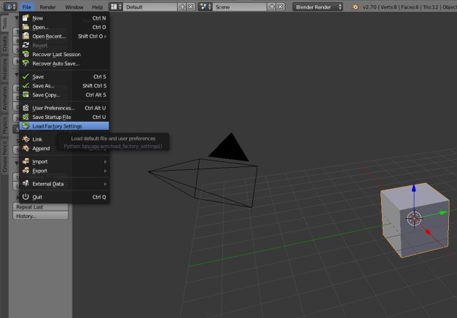Open the Render menu
This screenshot has width=457, height=318.
click(47, 7)
